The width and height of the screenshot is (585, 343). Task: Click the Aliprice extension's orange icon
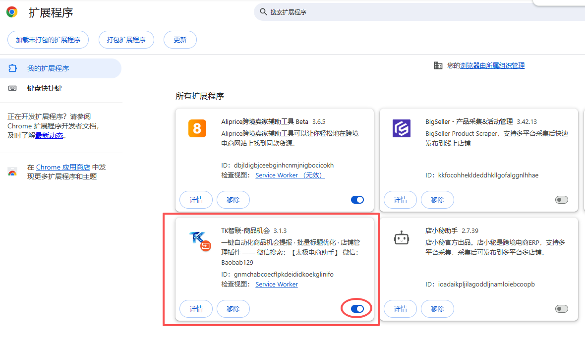point(197,128)
